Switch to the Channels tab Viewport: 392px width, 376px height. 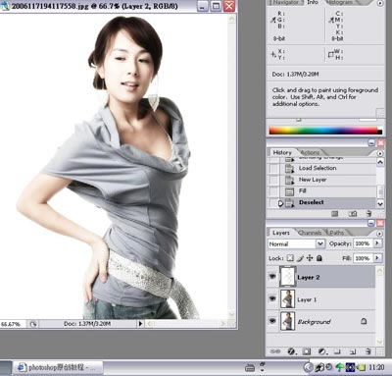[310, 233]
